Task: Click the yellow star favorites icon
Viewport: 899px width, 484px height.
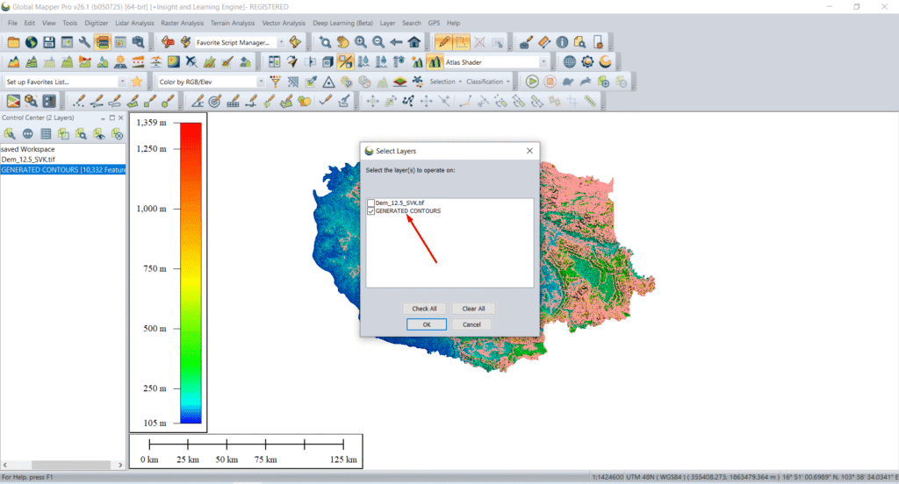Action: (136, 82)
